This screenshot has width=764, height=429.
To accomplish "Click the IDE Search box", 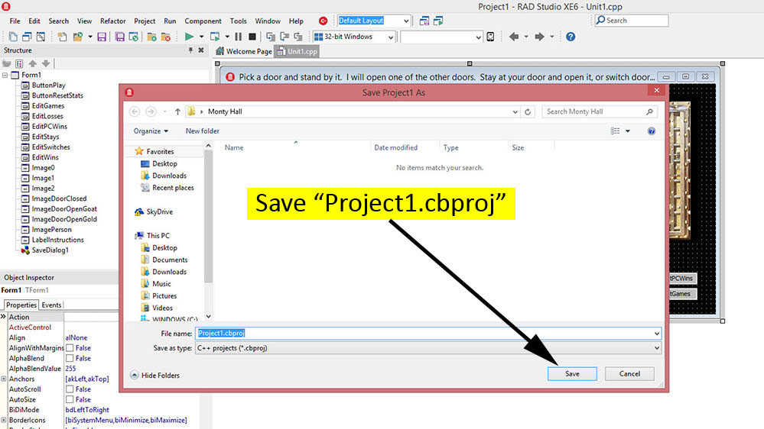I will pyautogui.click(x=632, y=21).
